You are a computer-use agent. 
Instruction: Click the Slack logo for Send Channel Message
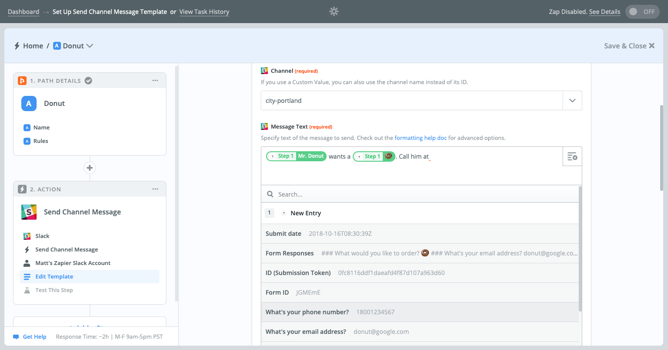[x=29, y=212]
